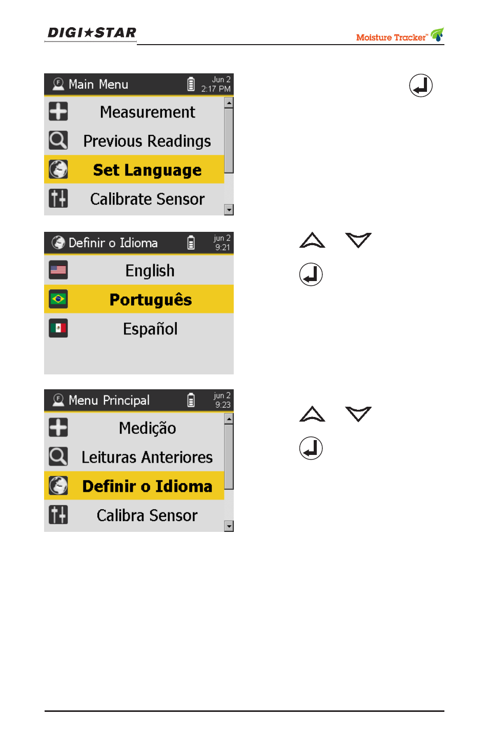
Task: Click the Calibrate Sensor sliders icon
Action: coord(58,198)
